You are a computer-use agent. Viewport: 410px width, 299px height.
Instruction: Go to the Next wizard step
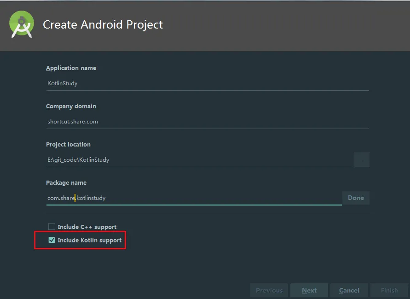tap(309, 290)
